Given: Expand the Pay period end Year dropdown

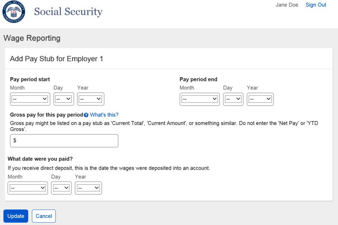Looking at the screenshot, I should 260,99.
